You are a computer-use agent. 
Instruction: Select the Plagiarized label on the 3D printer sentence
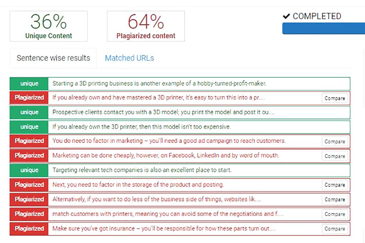29,98
